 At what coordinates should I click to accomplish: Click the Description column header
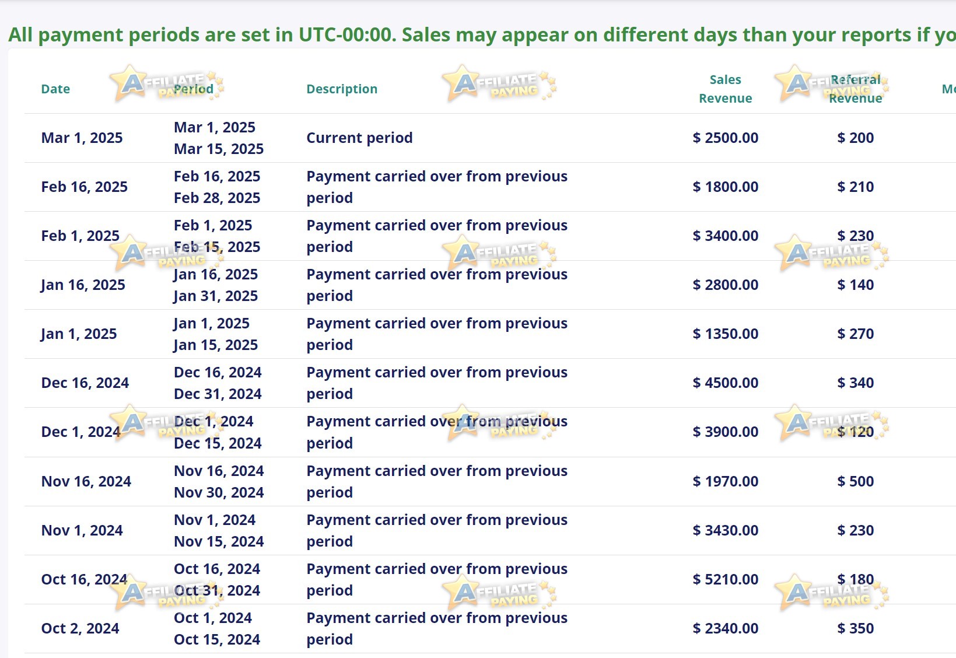(x=342, y=89)
